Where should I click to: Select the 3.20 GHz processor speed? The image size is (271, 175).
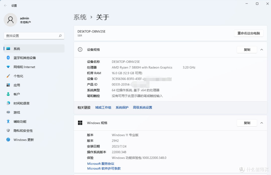189,68
